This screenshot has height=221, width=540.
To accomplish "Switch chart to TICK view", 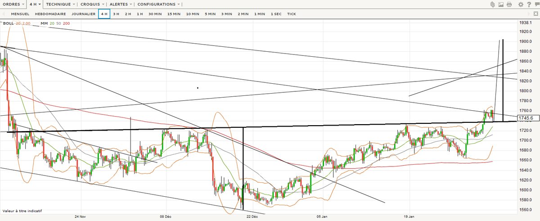I will [292, 14].
